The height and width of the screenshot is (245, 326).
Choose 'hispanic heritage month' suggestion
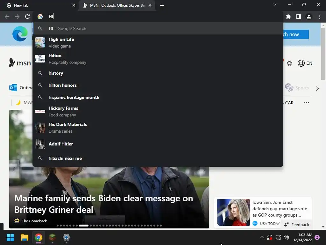click(x=158, y=97)
